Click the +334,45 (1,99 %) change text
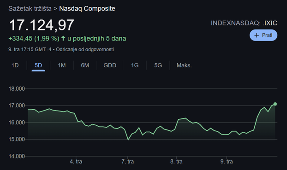 (x=34, y=39)
